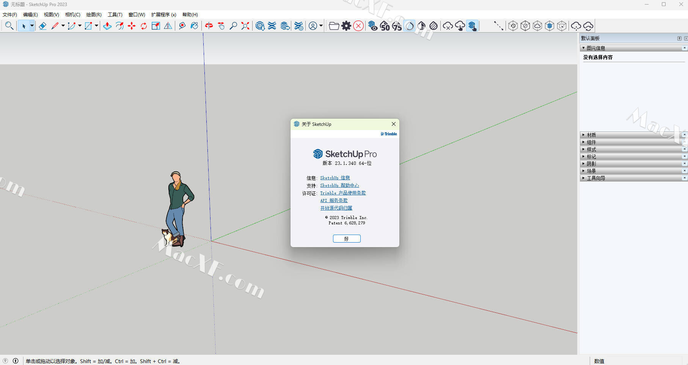
Task: Select the Scale tool
Action: tap(156, 26)
